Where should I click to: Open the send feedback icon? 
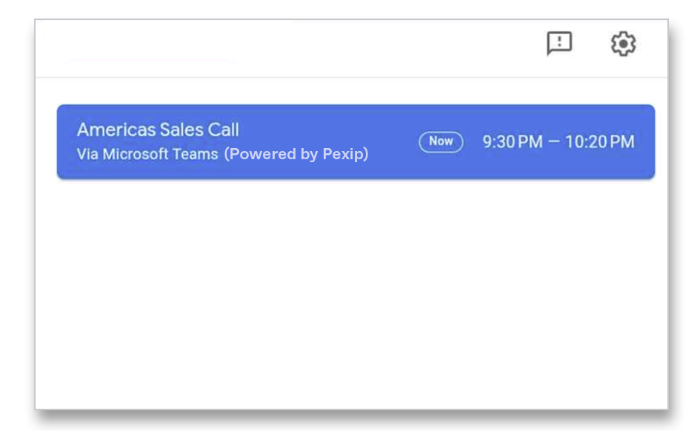559,44
